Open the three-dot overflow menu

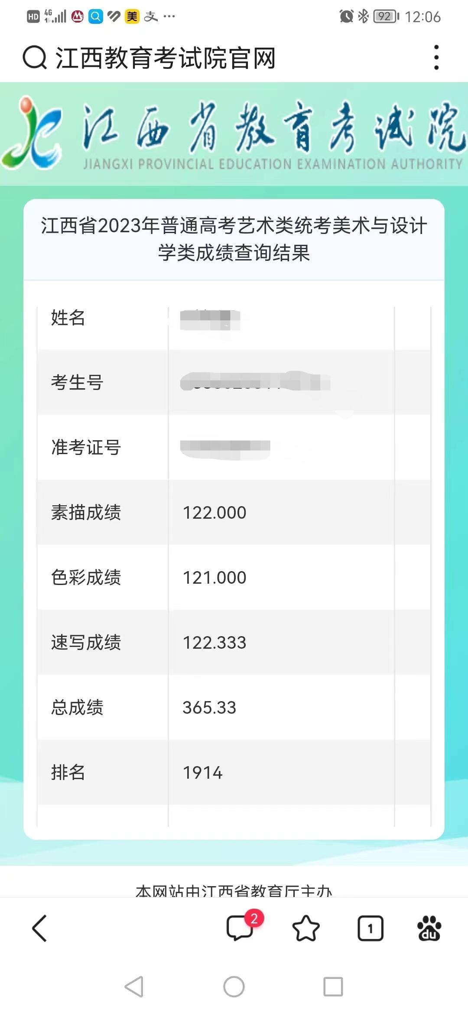pos(436,57)
